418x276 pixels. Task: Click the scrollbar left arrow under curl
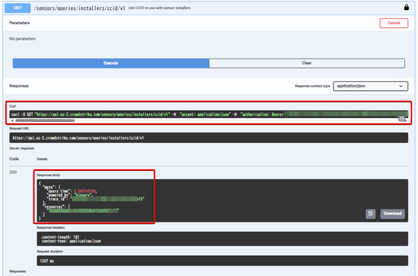point(12,121)
